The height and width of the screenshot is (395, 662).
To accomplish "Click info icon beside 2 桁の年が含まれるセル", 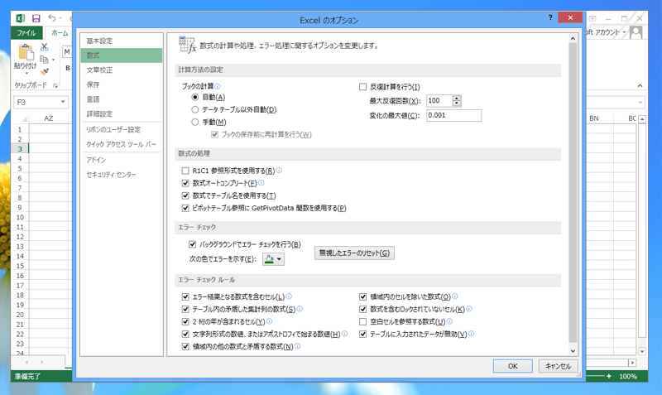I will (x=270, y=321).
